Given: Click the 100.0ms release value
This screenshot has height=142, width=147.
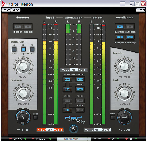Looking at the screenshot, I should pos(23,104).
